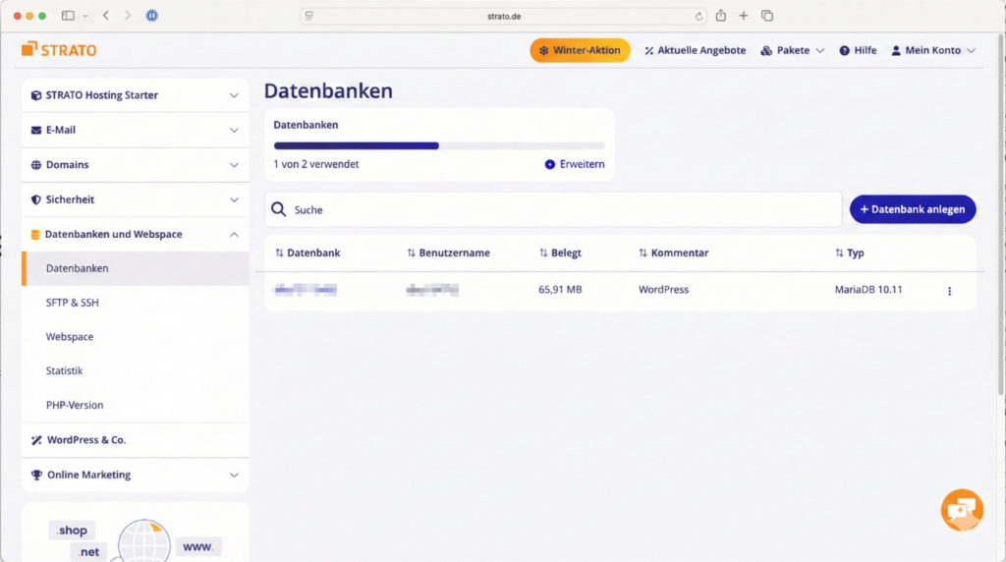1006x562 pixels.
Task: Open SFTP & SSH in sidebar
Action: (x=73, y=303)
